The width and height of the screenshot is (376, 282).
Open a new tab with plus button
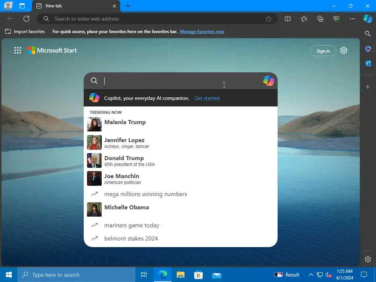tap(128, 6)
